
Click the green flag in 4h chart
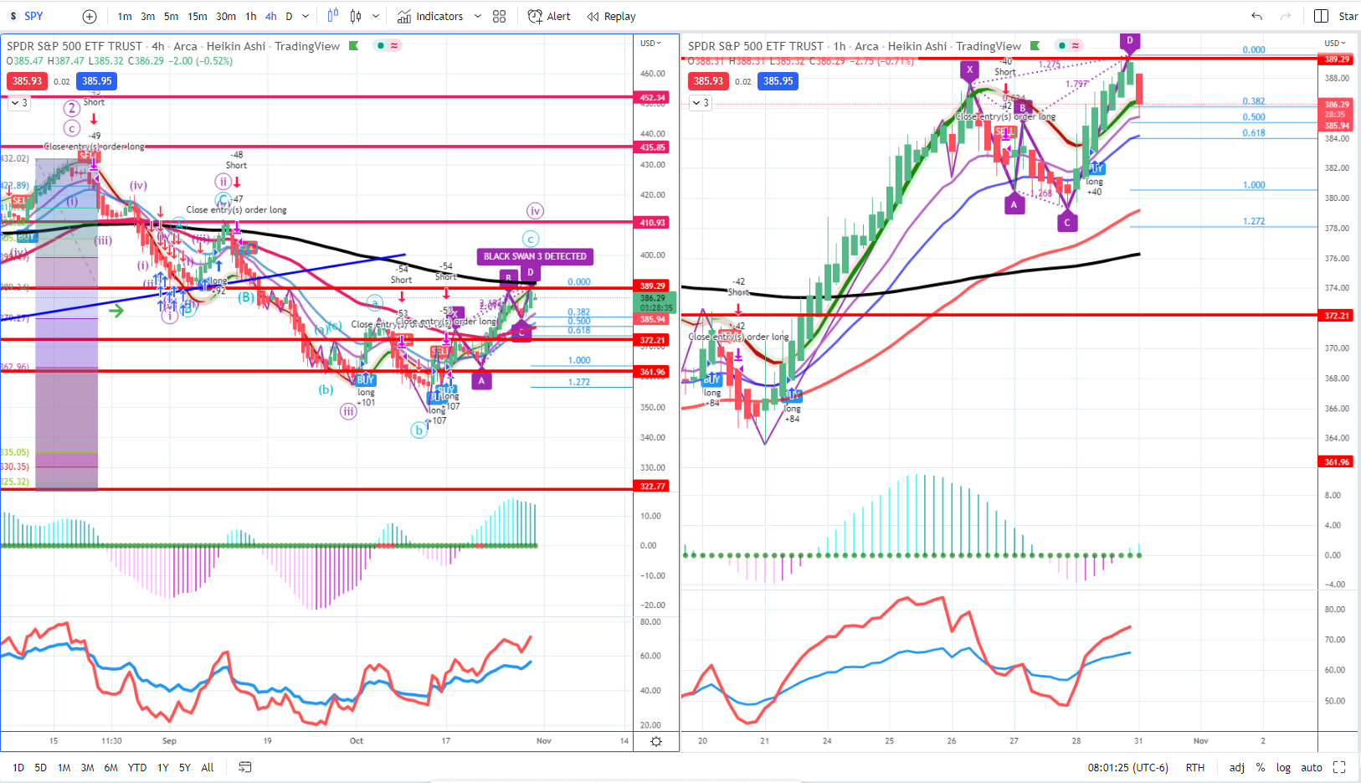(x=354, y=46)
